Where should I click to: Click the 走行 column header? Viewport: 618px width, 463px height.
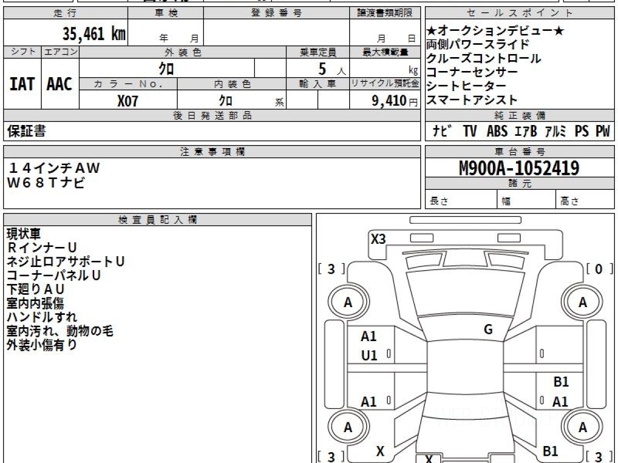[65, 13]
